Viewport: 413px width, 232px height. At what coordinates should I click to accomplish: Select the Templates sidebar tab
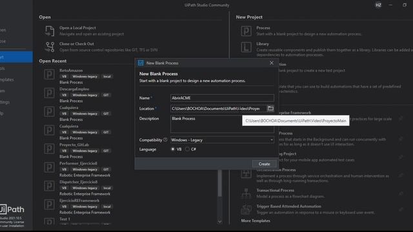point(7,79)
